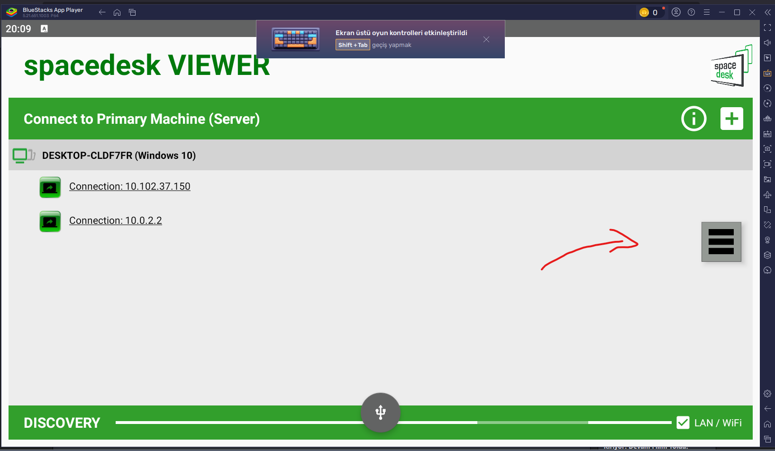775x451 pixels.
Task: Click the DISCOVERY progress bar
Action: pyautogui.click(x=393, y=423)
